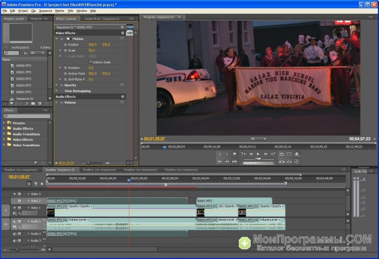Click the Effects panel search field
379x259 pixels.
(27, 116)
